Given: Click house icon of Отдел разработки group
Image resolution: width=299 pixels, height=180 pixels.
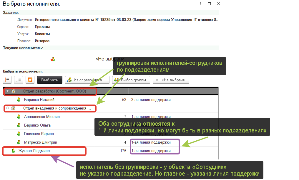Looking at the screenshot, I should [x=13, y=91].
